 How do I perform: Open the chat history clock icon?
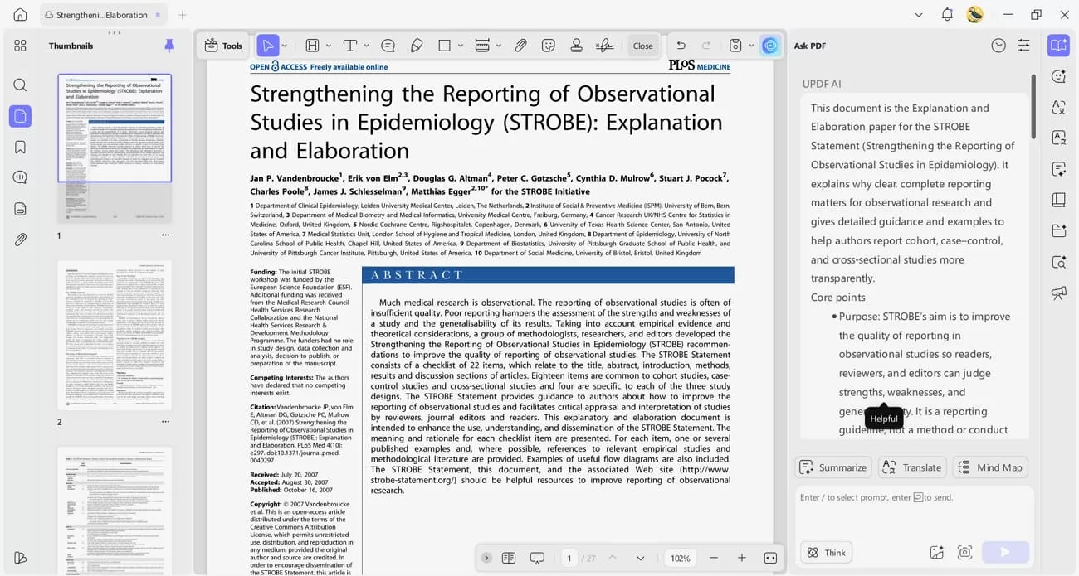pyautogui.click(x=998, y=46)
